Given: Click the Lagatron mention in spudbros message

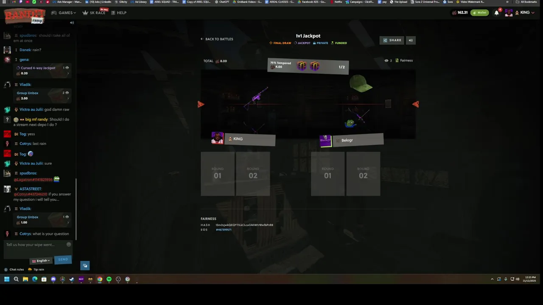Looking at the screenshot, I should coord(33,180).
